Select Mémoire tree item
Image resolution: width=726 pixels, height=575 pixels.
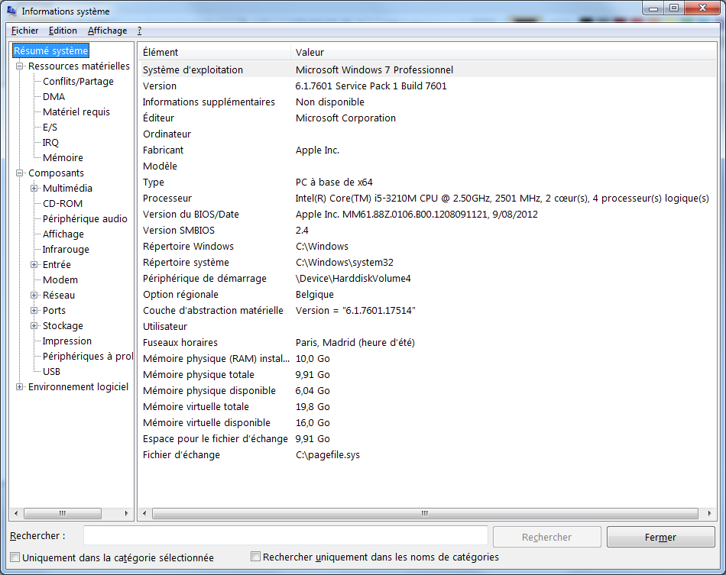click(63, 158)
